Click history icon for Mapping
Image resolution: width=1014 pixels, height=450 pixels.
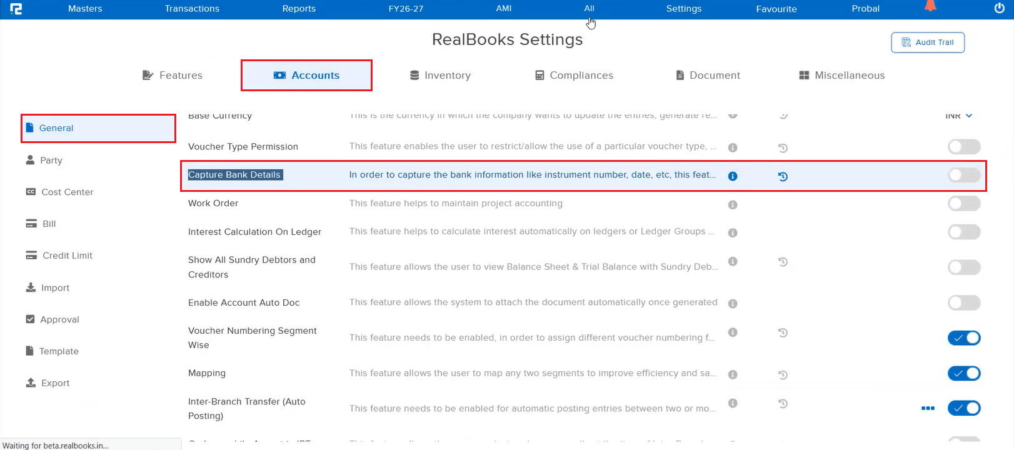[783, 375]
